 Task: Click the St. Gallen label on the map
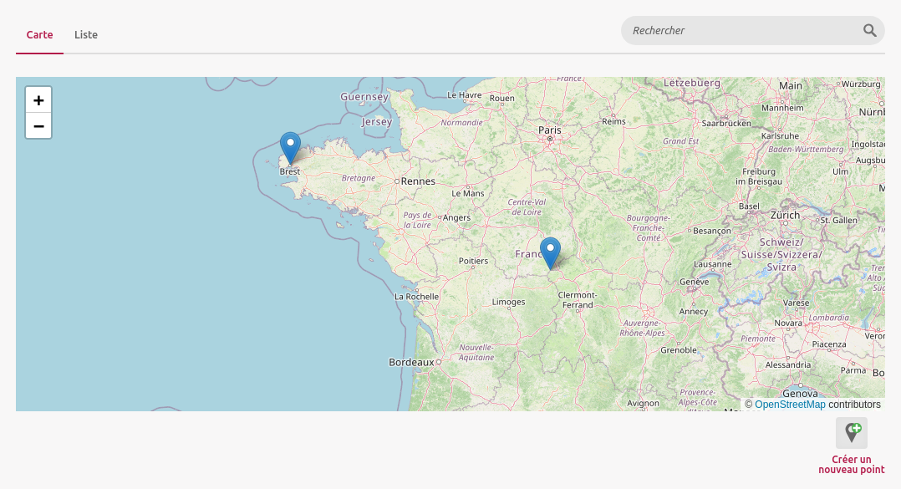pos(838,220)
